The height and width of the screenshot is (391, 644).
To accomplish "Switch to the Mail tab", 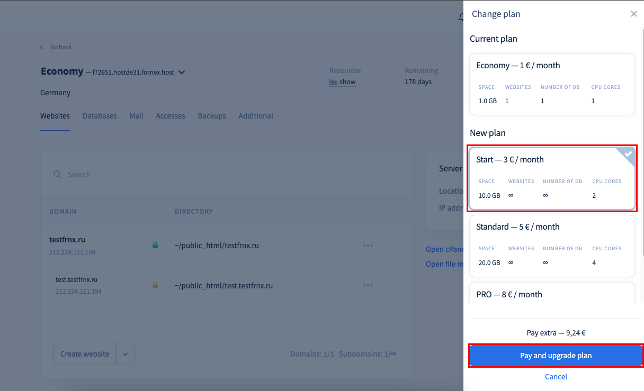I will tap(137, 116).
